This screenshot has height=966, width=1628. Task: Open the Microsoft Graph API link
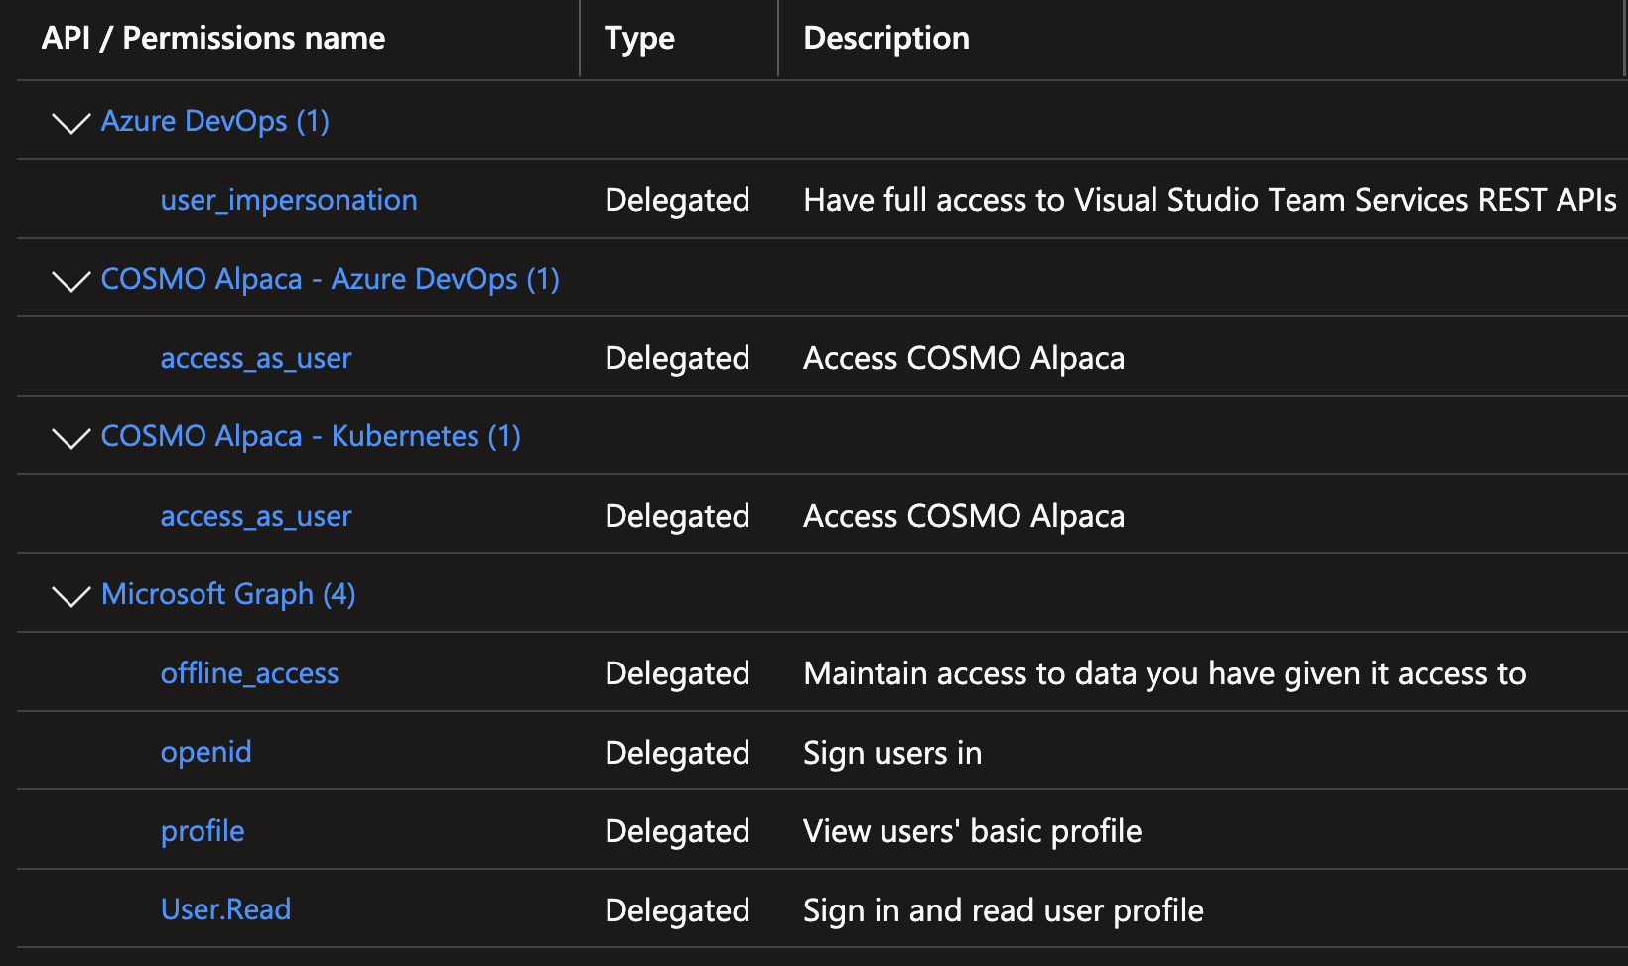227,593
